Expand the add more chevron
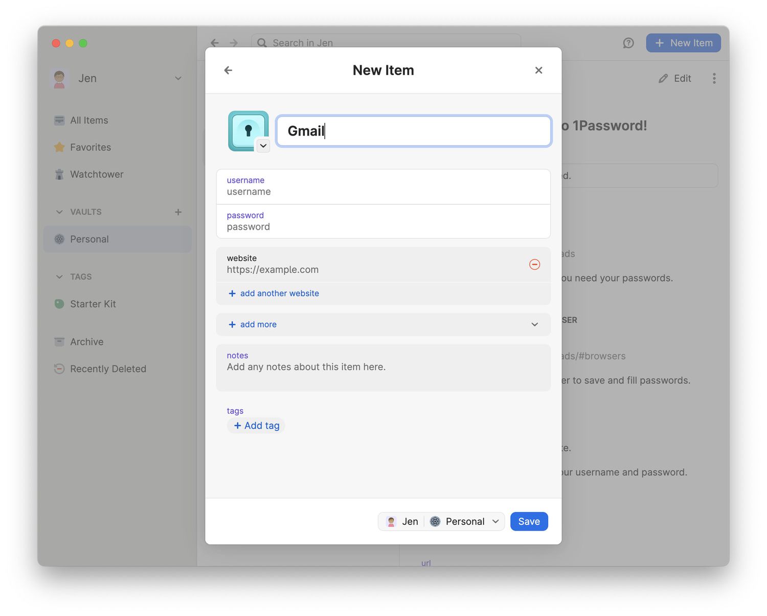This screenshot has width=767, height=616. 534,324
